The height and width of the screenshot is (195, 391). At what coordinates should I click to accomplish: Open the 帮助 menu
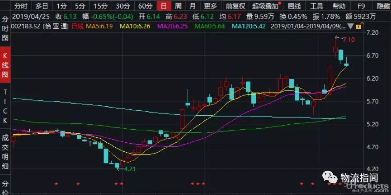click(x=339, y=6)
